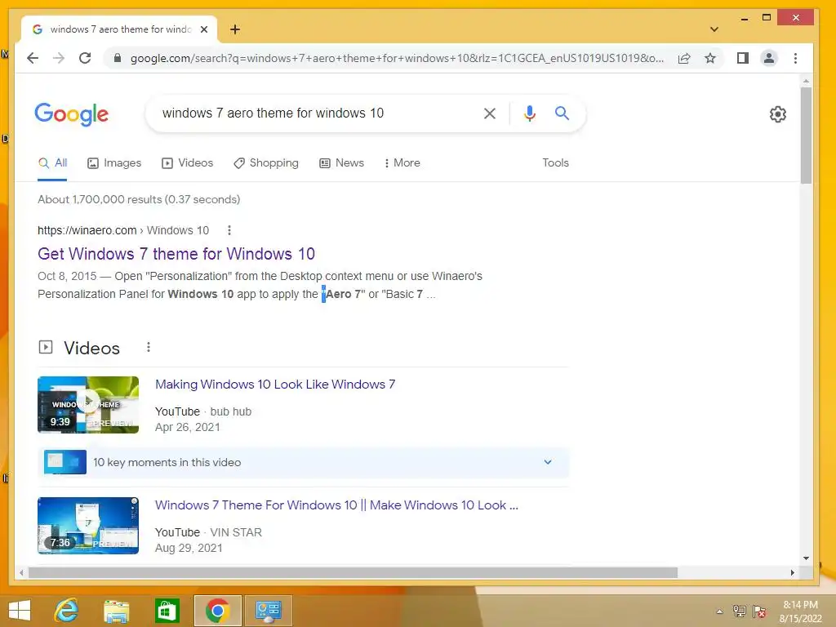The image size is (836, 627).
Task: Open Google quick settings gear
Action: point(778,114)
